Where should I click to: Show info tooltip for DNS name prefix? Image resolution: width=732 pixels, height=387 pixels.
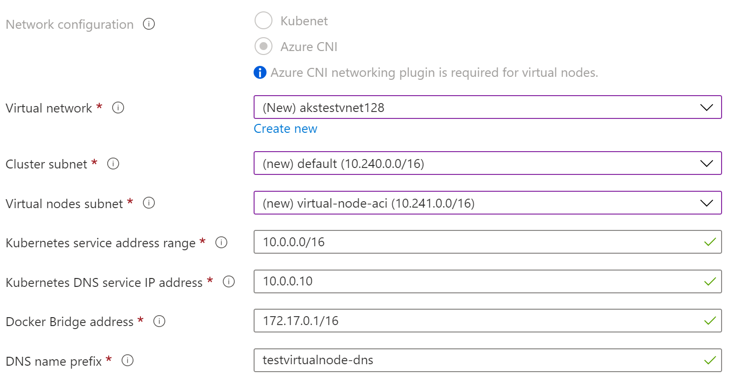point(128,361)
